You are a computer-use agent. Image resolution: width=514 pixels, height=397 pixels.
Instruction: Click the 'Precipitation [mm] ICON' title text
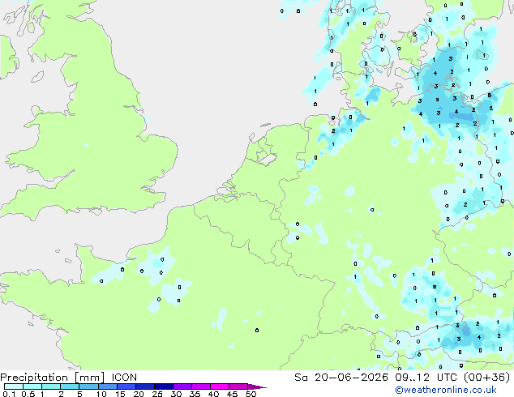click(x=69, y=378)
